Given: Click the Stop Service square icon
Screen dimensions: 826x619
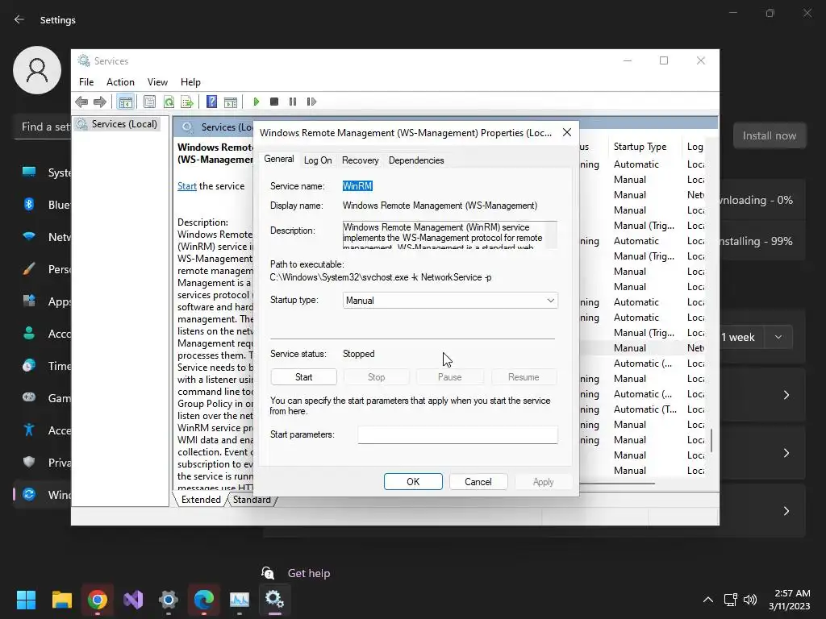Looking at the screenshot, I should tap(274, 102).
